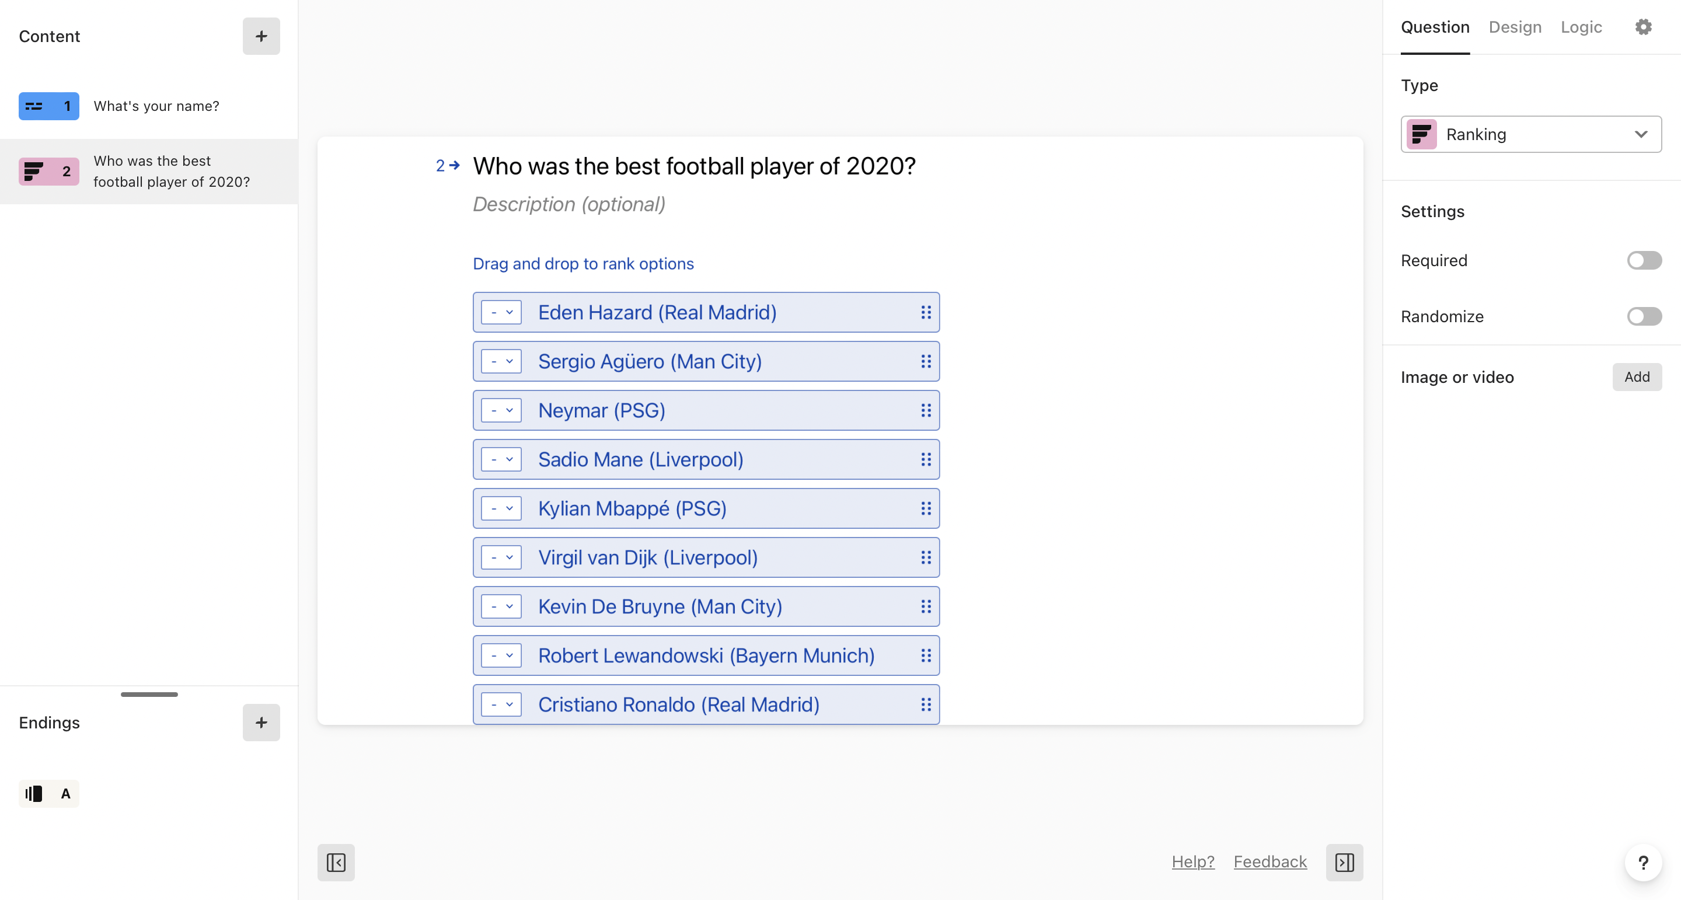Select the Design tab in right panel
Image resolution: width=1681 pixels, height=900 pixels.
point(1514,27)
